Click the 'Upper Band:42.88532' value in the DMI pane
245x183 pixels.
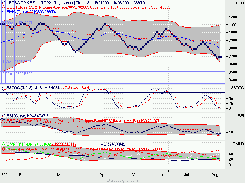click(106, 149)
